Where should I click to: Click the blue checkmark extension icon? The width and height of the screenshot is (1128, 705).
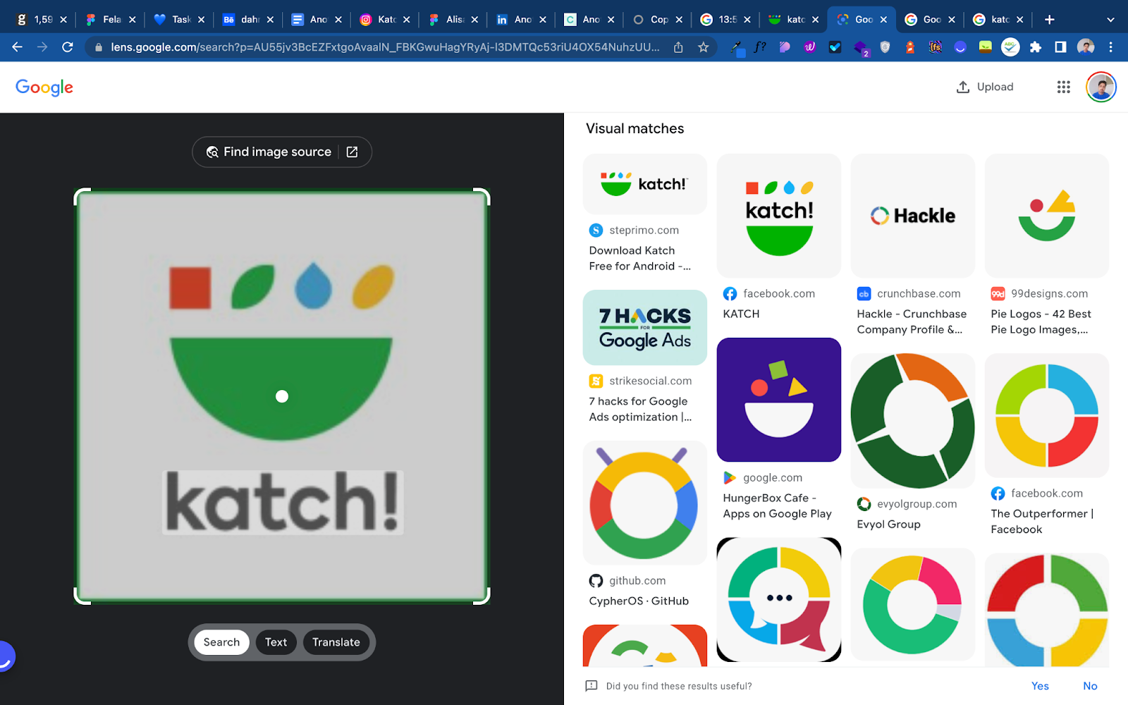tap(835, 47)
